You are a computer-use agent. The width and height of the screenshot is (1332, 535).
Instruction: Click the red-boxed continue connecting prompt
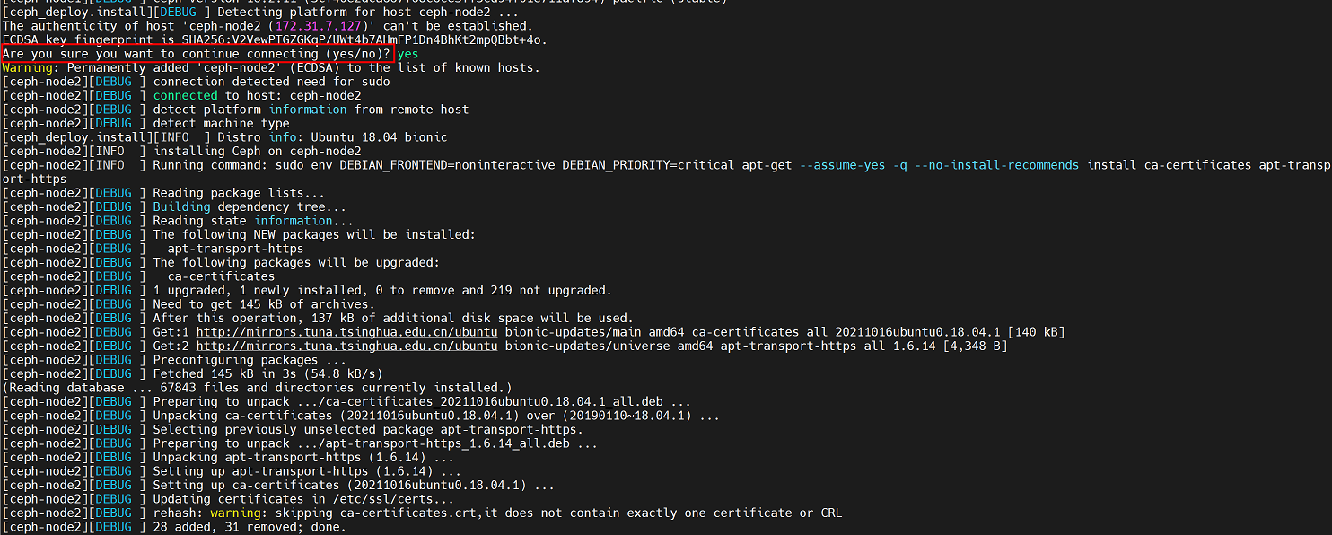tap(197, 54)
